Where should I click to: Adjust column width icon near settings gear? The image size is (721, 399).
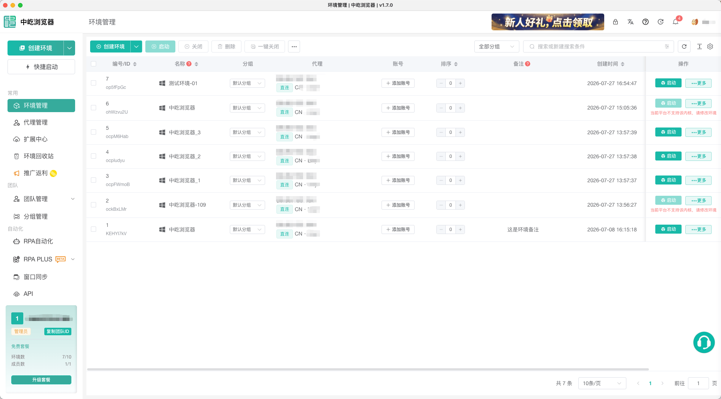[x=700, y=46]
